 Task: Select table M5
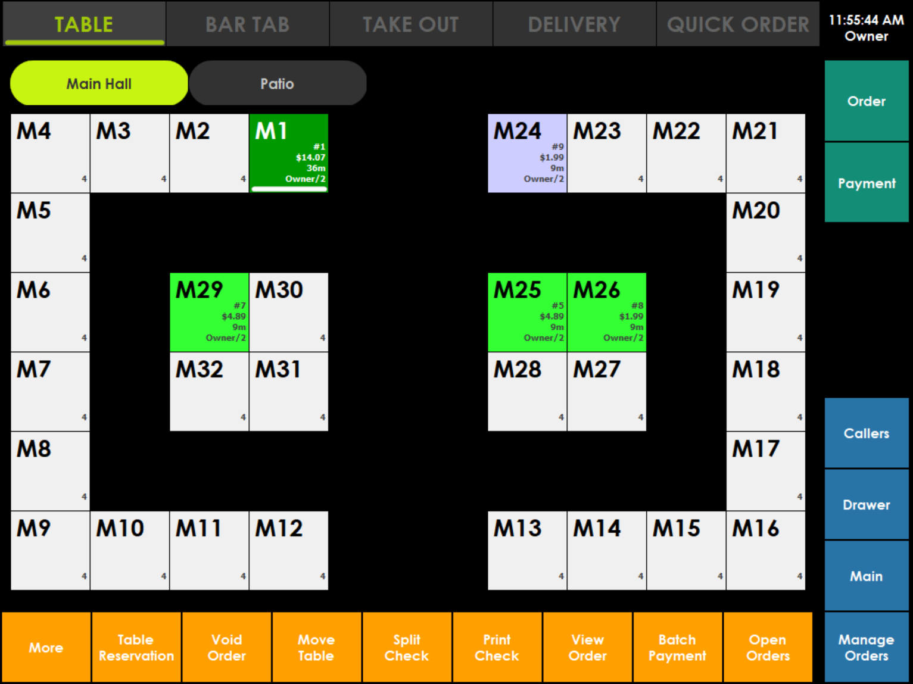pos(50,233)
